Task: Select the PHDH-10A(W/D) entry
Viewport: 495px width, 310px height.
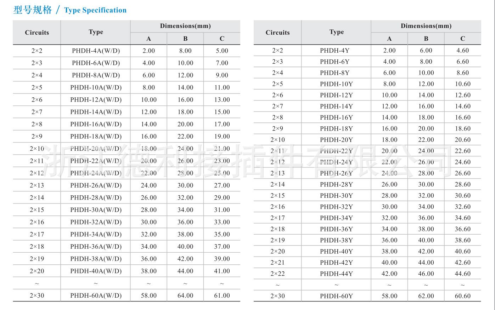Action: coord(96,87)
